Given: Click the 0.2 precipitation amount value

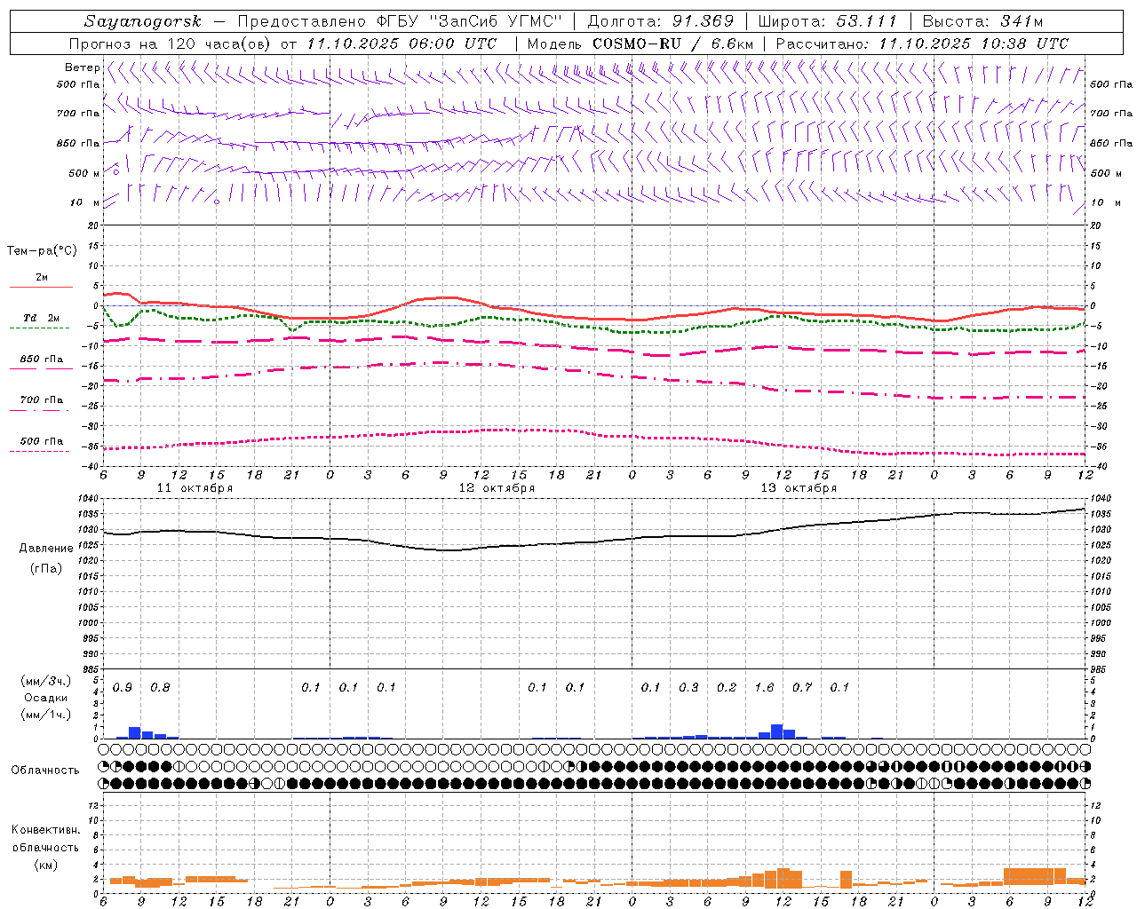Looking at the screenshot, I should point(727,688).
